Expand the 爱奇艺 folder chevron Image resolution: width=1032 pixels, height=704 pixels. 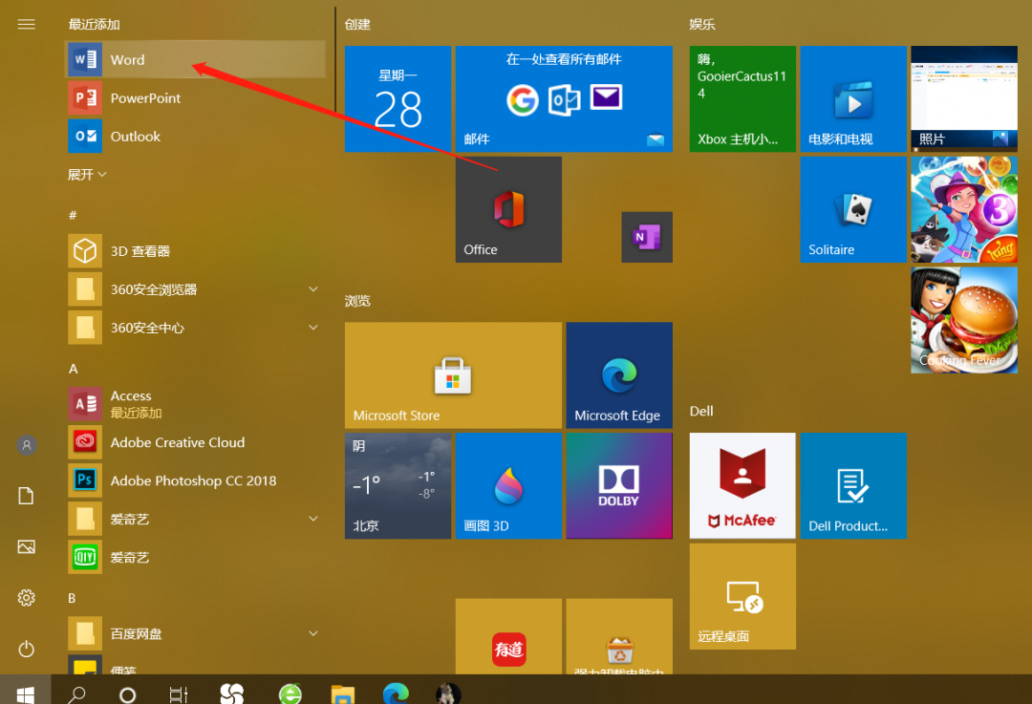[x=313, y=519]
